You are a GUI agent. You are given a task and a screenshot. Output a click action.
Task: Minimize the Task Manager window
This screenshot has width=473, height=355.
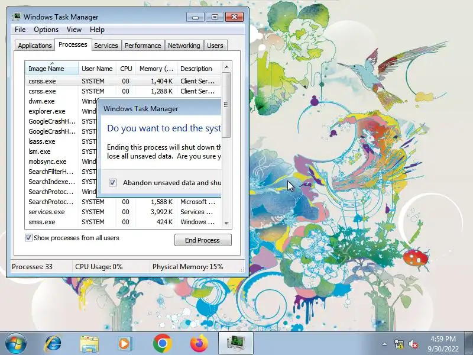[x=195, y=17]
